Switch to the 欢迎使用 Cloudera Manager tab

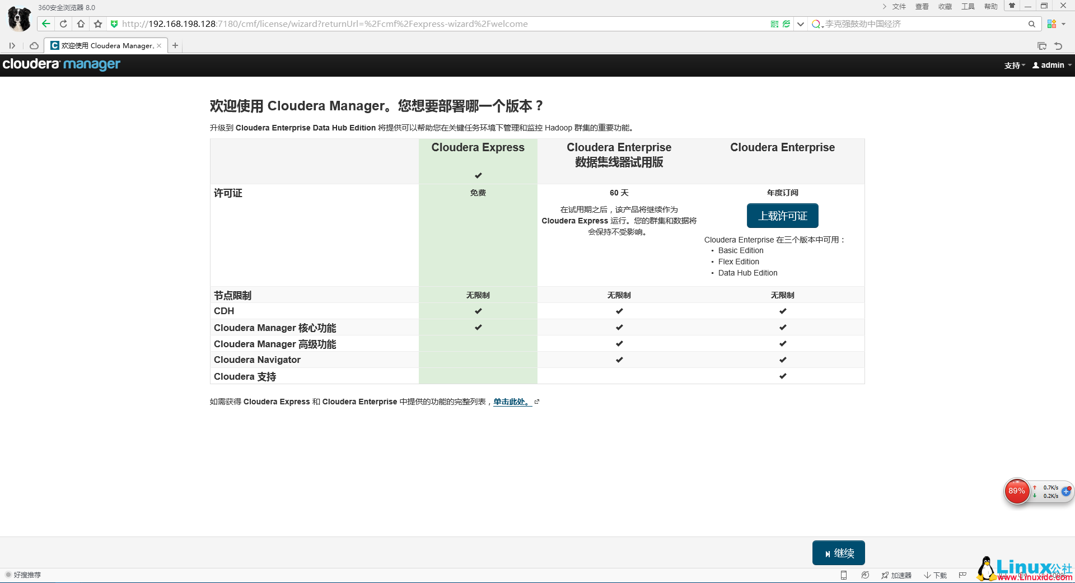pyautogui.click(x=104, y=45)
